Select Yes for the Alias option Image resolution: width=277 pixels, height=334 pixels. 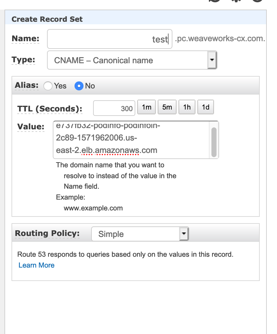click(x=48, y=86)
